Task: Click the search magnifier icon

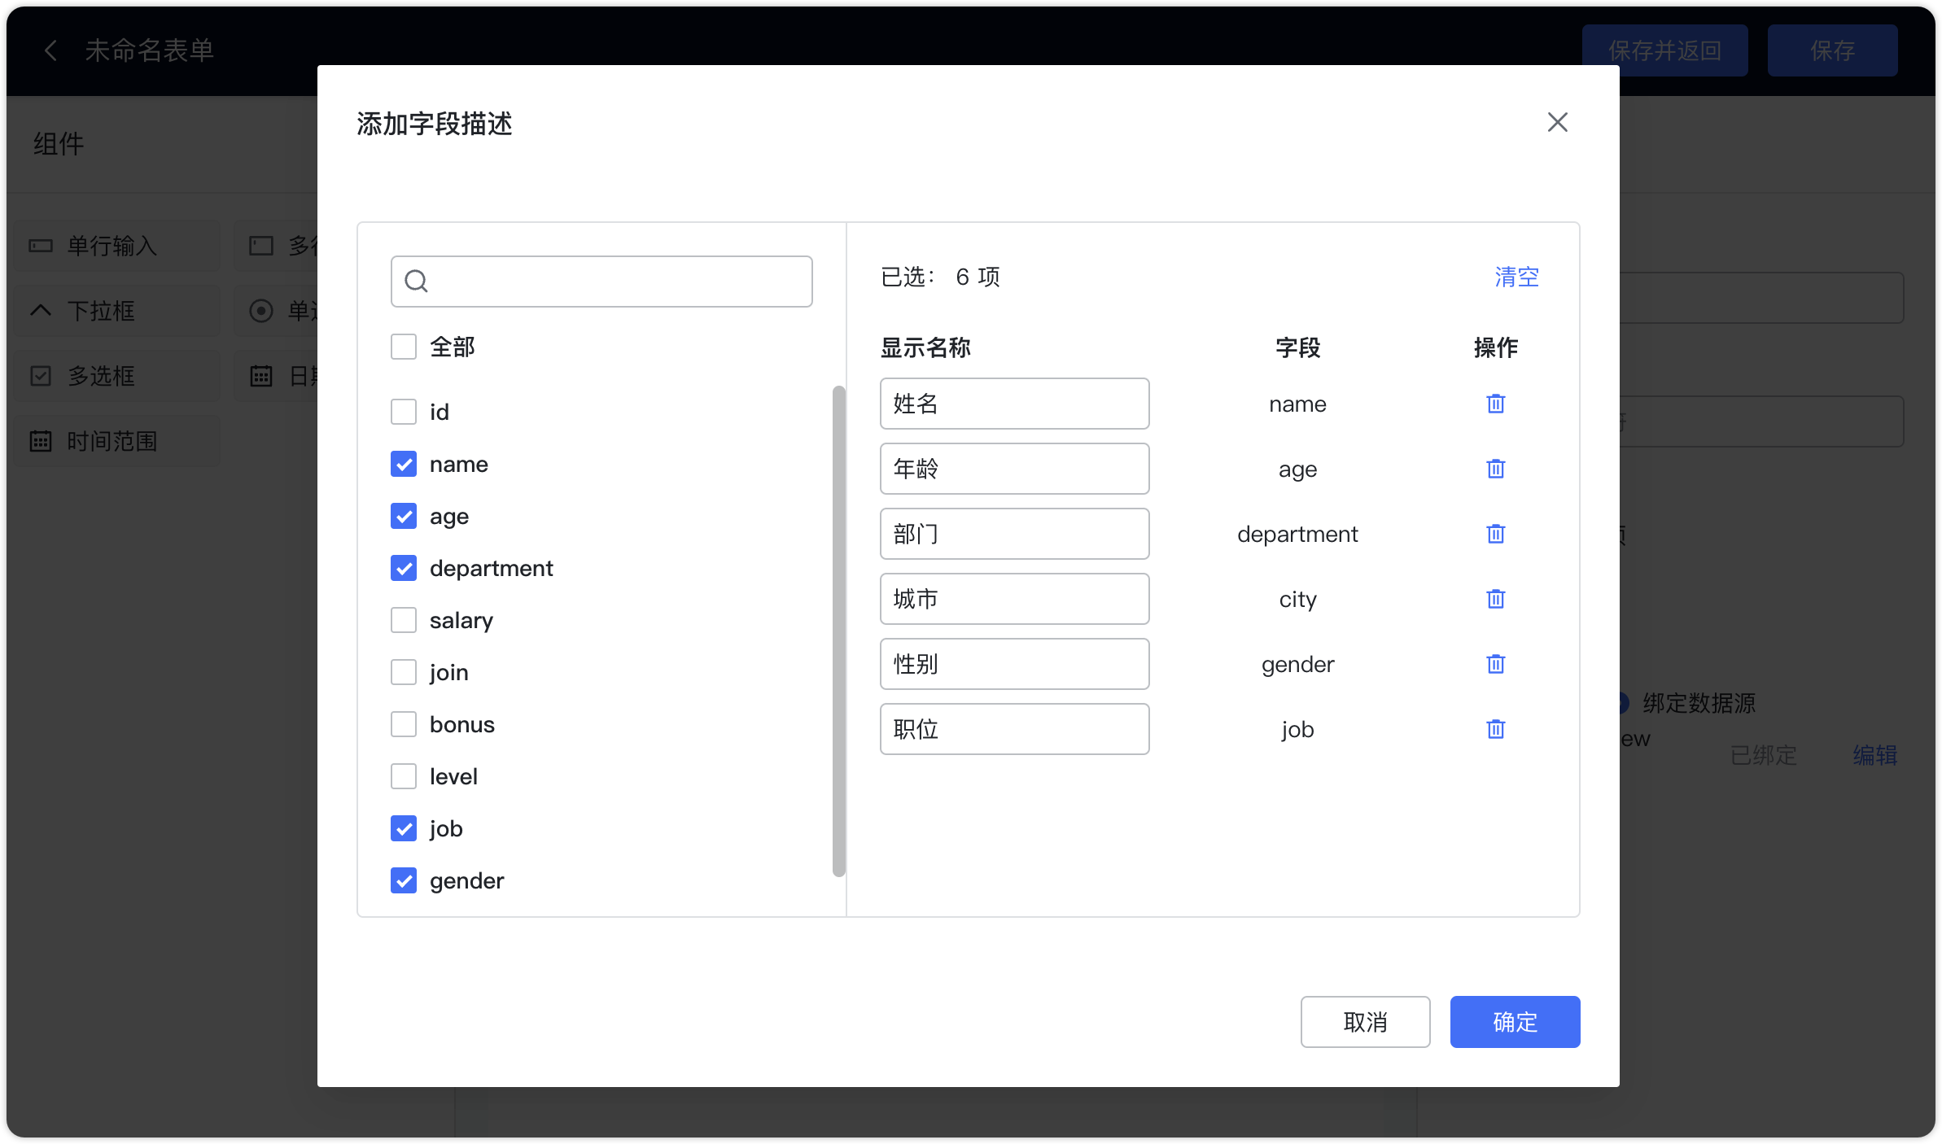Action: tap(416, 281)
